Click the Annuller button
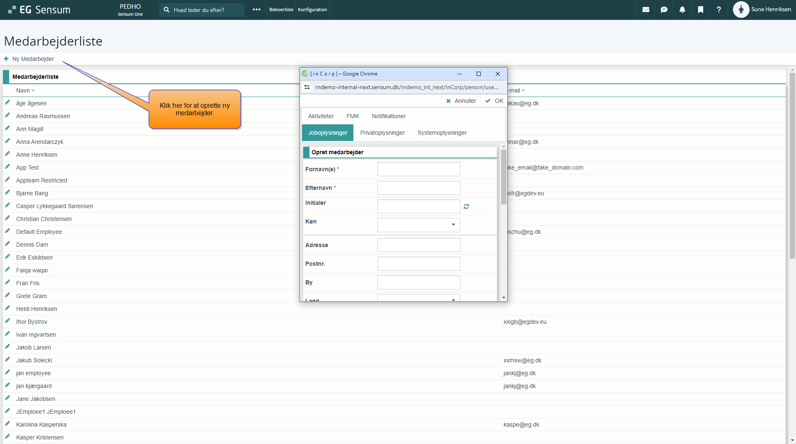 coord(461,101)
